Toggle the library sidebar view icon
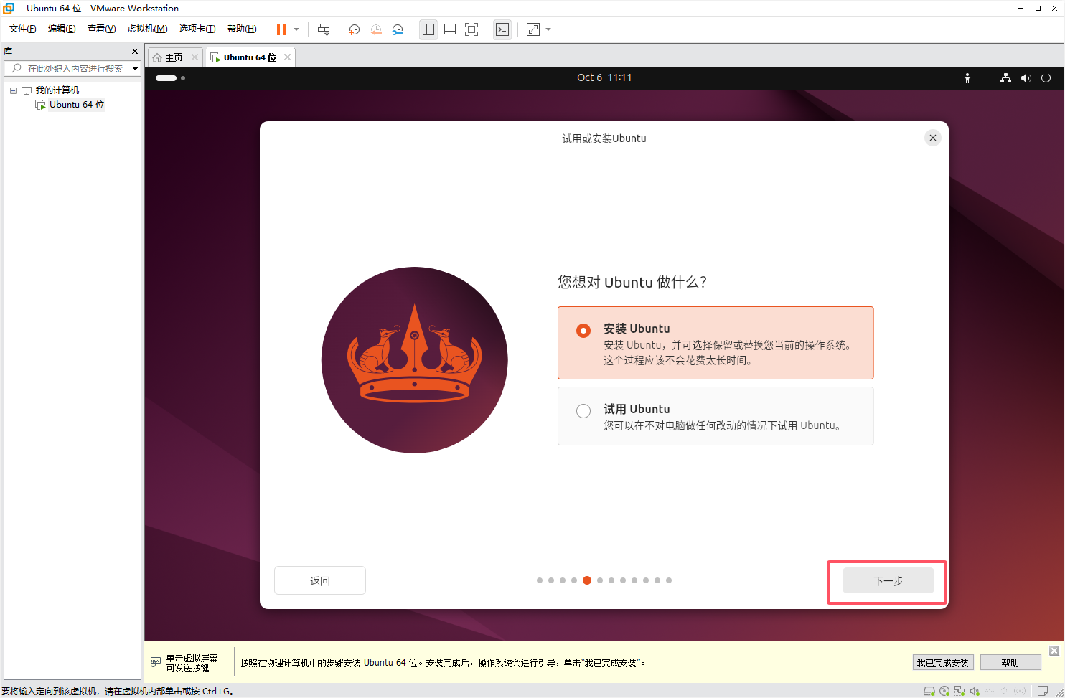Screen dimensions: 1065x698 (x=428, y=29)
